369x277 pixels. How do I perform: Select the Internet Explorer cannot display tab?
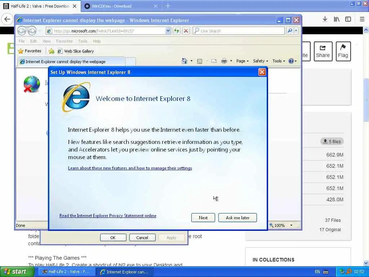click(x=72, y=61)
